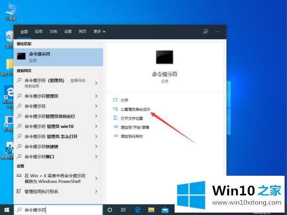287x215 pixels.
Task: Click the open icon beside 打开
Action: (115, 100)
